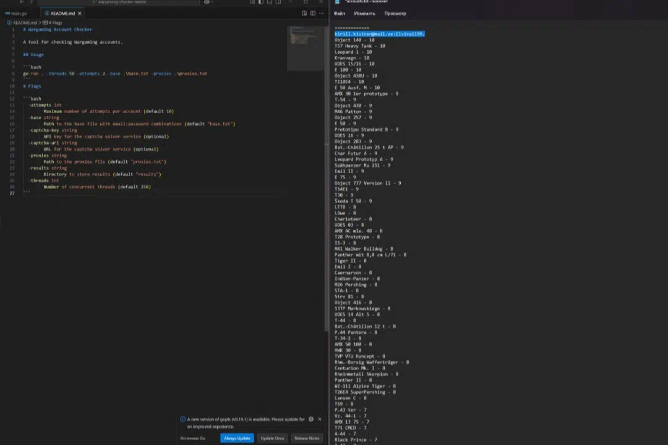
Task: Click the gopls notification info icon
Action: [x=182, y=420]
